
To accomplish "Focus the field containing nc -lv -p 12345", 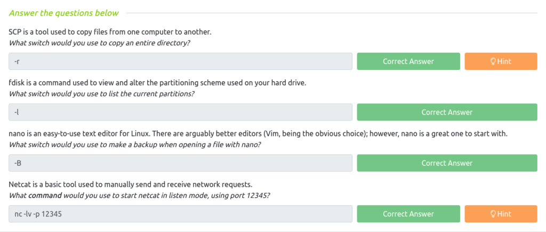I will [180, 214].
